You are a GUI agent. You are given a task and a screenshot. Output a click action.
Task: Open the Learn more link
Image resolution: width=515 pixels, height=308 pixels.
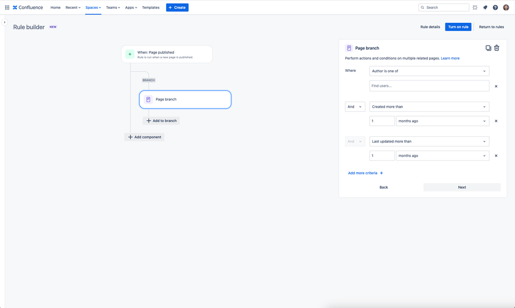[x=450, y=58]
